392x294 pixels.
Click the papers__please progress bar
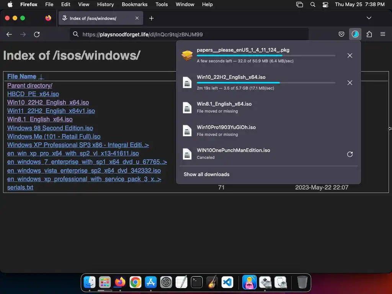click(266, 56)
